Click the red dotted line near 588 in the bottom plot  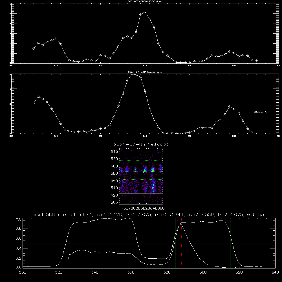181,243
